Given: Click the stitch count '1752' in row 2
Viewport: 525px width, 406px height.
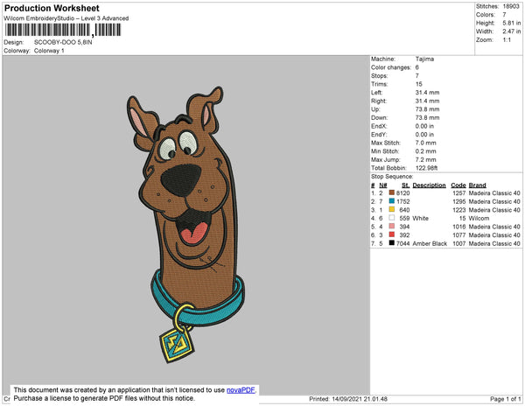Looking at the screenshot, I should click(x=403, y=201).
